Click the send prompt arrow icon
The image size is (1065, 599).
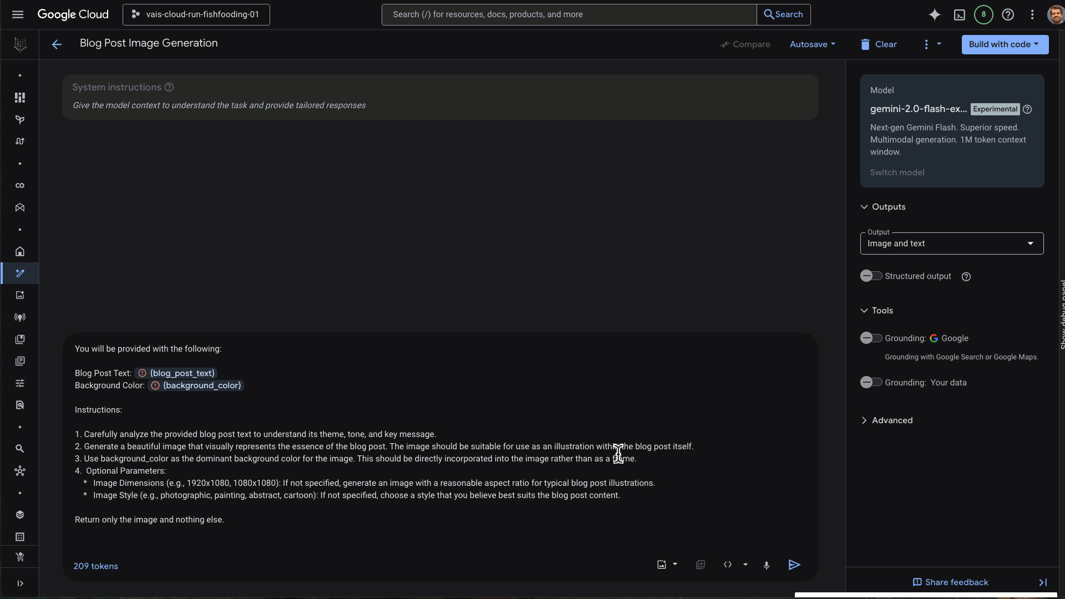click(794, 565)
